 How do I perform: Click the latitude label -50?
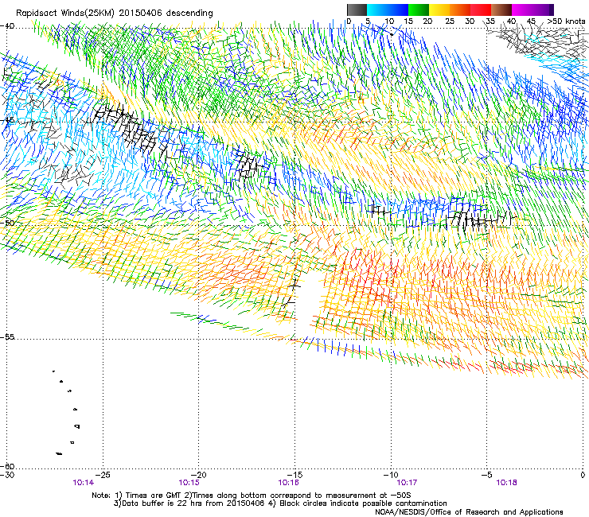pos(7,223)
